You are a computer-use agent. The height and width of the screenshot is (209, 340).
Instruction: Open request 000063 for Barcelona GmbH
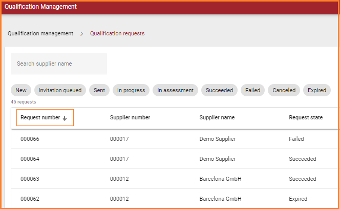pos(30,179)
